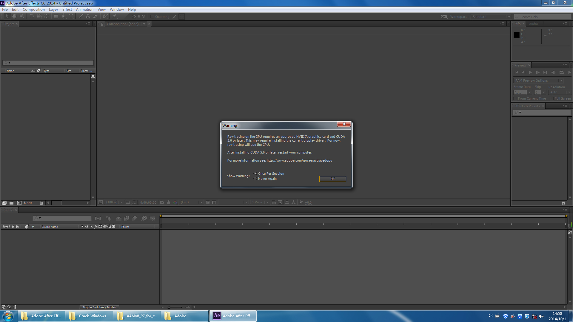This screenshot has width=573, height=322.
Task: Click the Interpret Footage icon in Project panel
Action: tap(4, 203)
